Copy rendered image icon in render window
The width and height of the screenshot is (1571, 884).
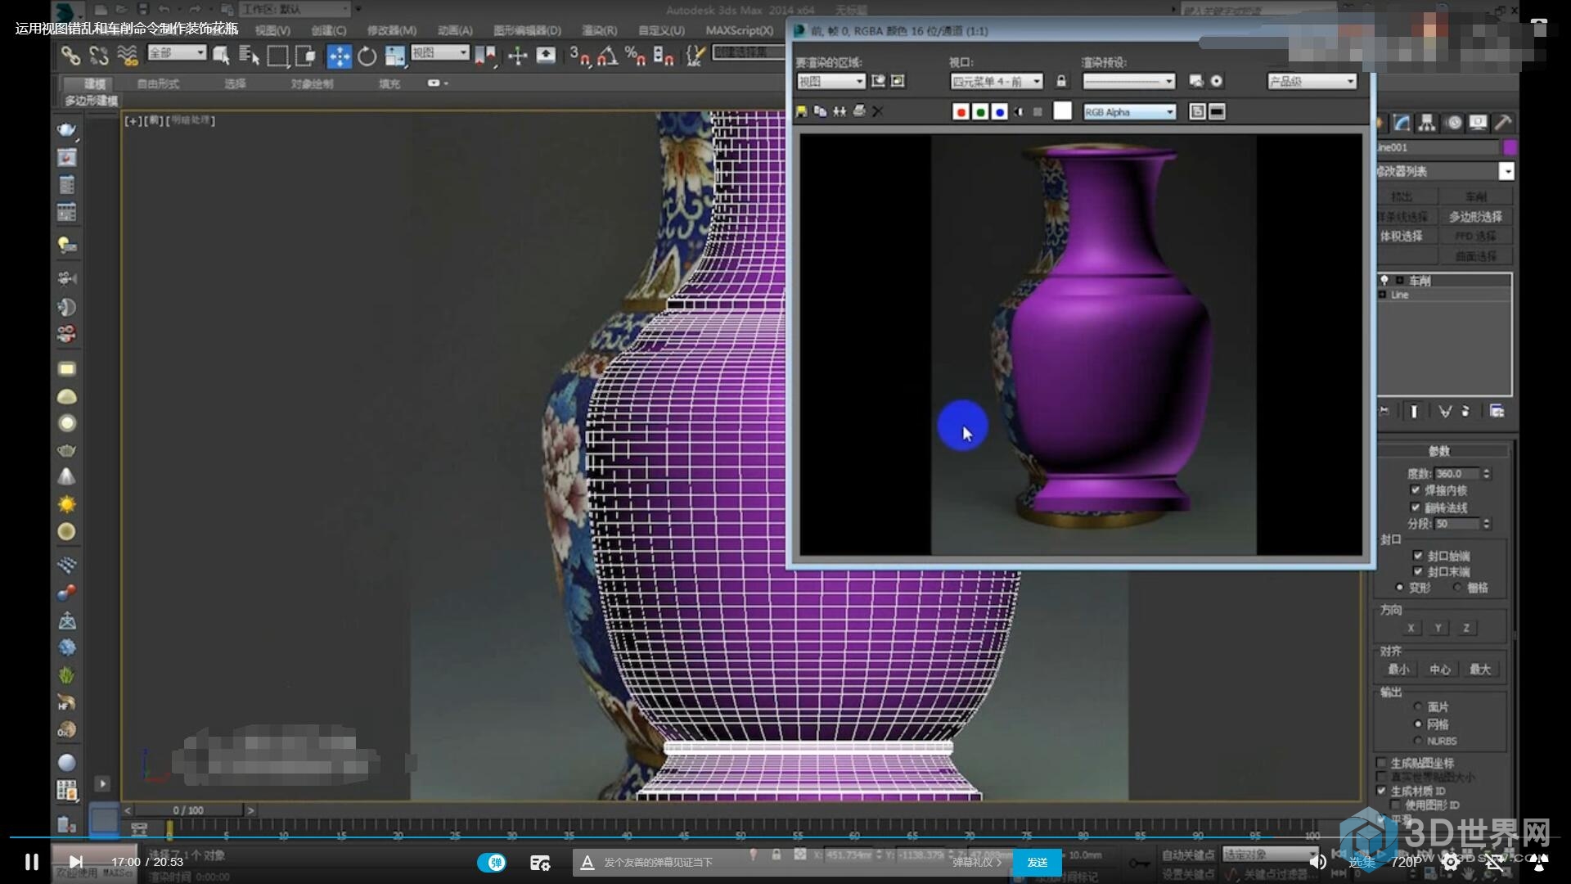820,111
